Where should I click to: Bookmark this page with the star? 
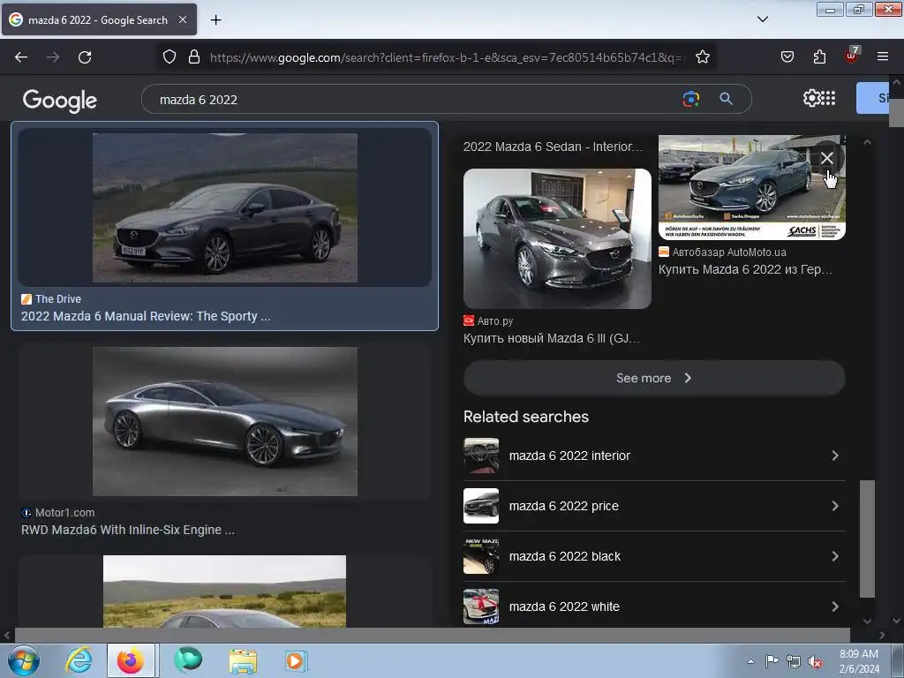pyautogui.click(x=702, y=56)
